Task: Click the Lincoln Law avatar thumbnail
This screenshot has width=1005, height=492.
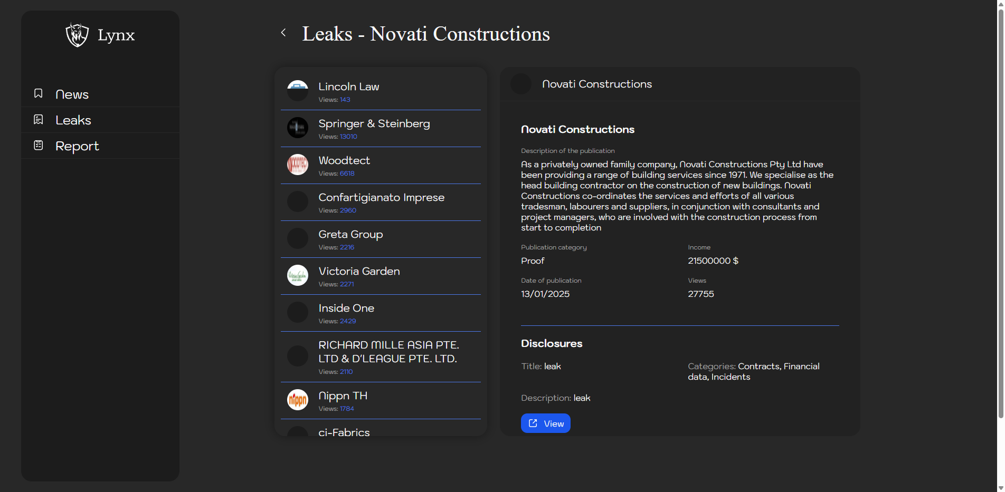Action: click(298, 91)
